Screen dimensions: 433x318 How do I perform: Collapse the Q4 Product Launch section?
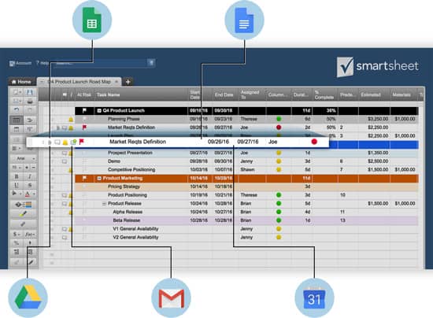[99, 111]
